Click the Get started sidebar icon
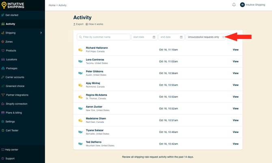 3,15
